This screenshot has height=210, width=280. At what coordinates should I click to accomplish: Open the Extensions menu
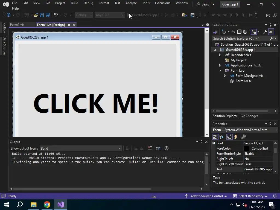(162, 3)
